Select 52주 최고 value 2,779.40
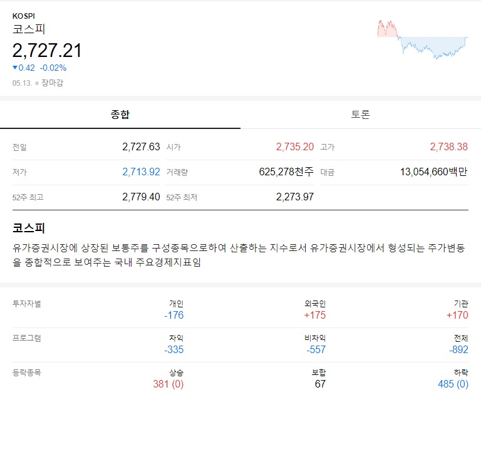The height and width of the screenshot is (452, 481). pyautogui.click(x=141, y=197)
